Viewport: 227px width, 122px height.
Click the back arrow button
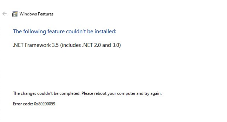(x=4, y=14)
